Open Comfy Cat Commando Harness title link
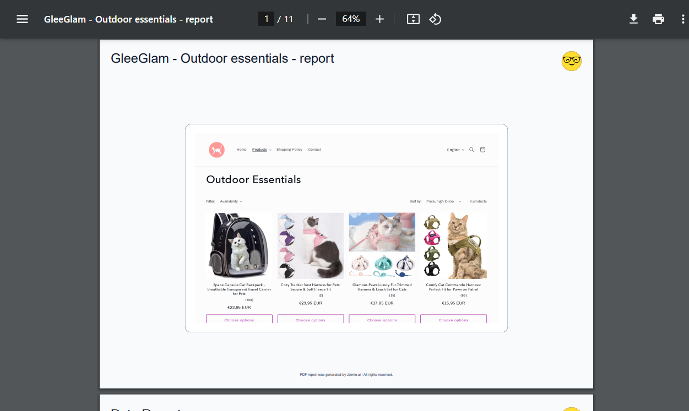The height and width of the screenshot is (411, 689). 454,287
